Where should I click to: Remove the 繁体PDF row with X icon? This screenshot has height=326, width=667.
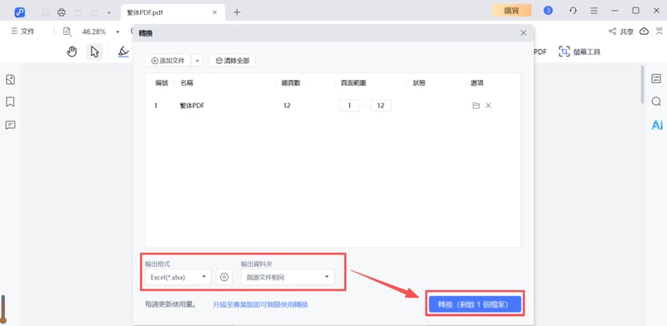(489, 106)
